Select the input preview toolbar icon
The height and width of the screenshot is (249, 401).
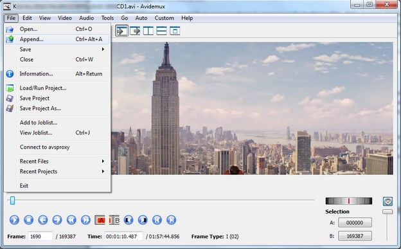pos(121,31)
